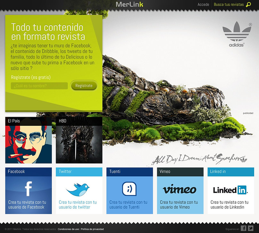Image resolution: width=259 pixels, height=233 pixels.
Task: Open the Accede login link
Action: pyautogui.click(x=203, y=4)
